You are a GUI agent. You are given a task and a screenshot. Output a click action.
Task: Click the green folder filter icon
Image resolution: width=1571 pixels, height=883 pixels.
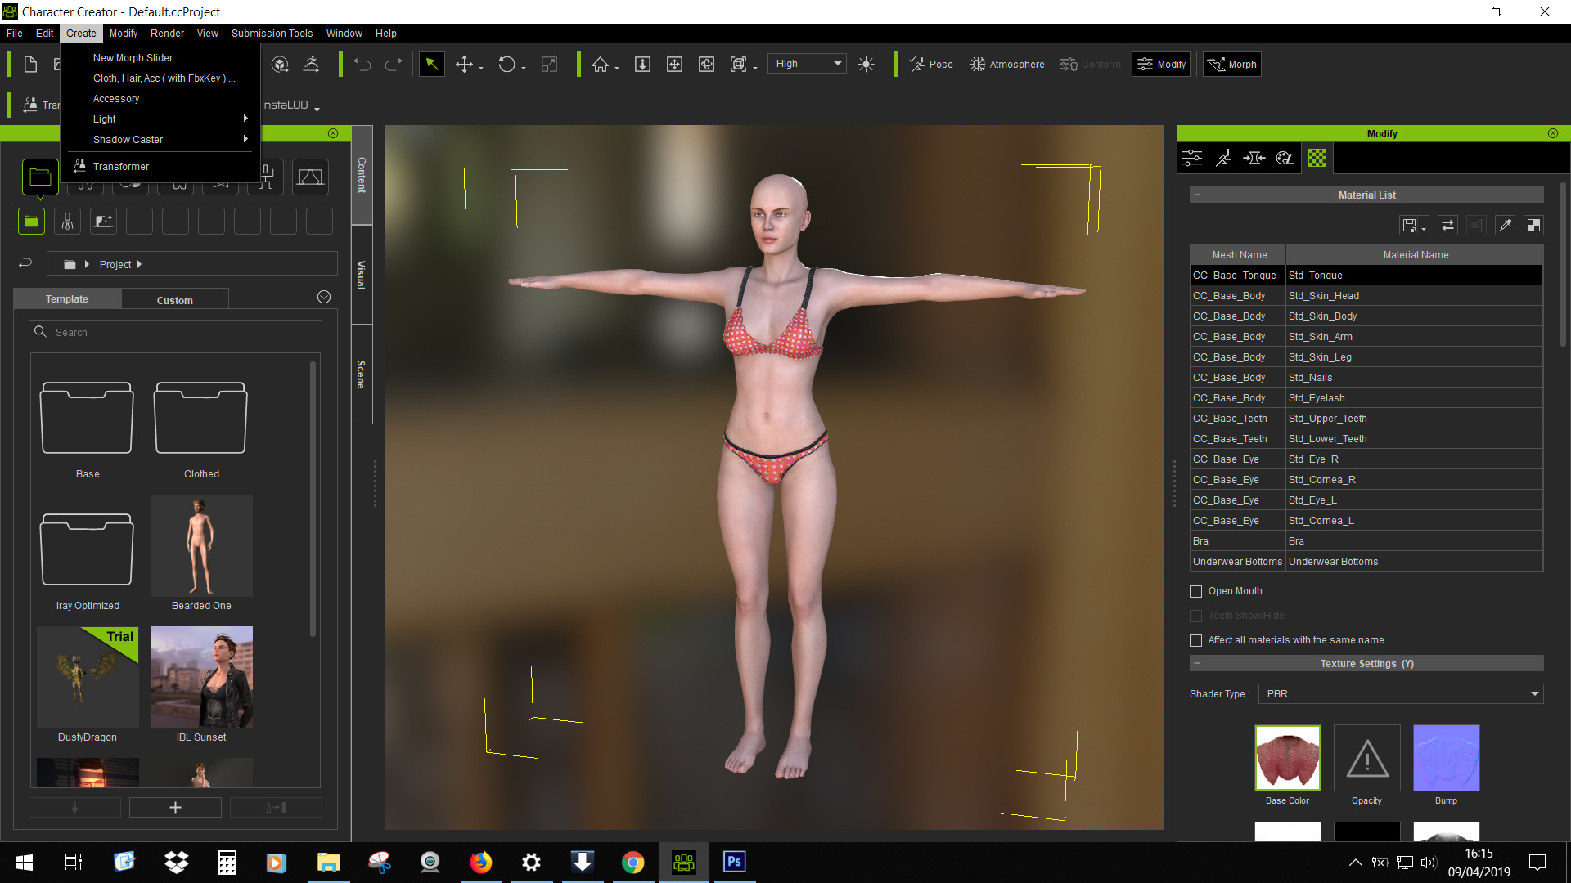point(31,221)
